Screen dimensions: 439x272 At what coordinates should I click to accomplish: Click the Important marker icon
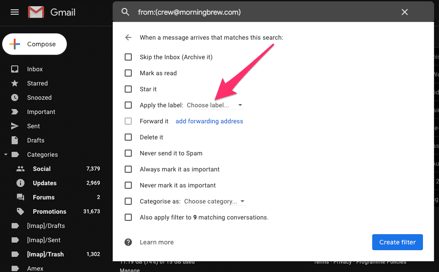pyautogui.click(x=15, y=112)
